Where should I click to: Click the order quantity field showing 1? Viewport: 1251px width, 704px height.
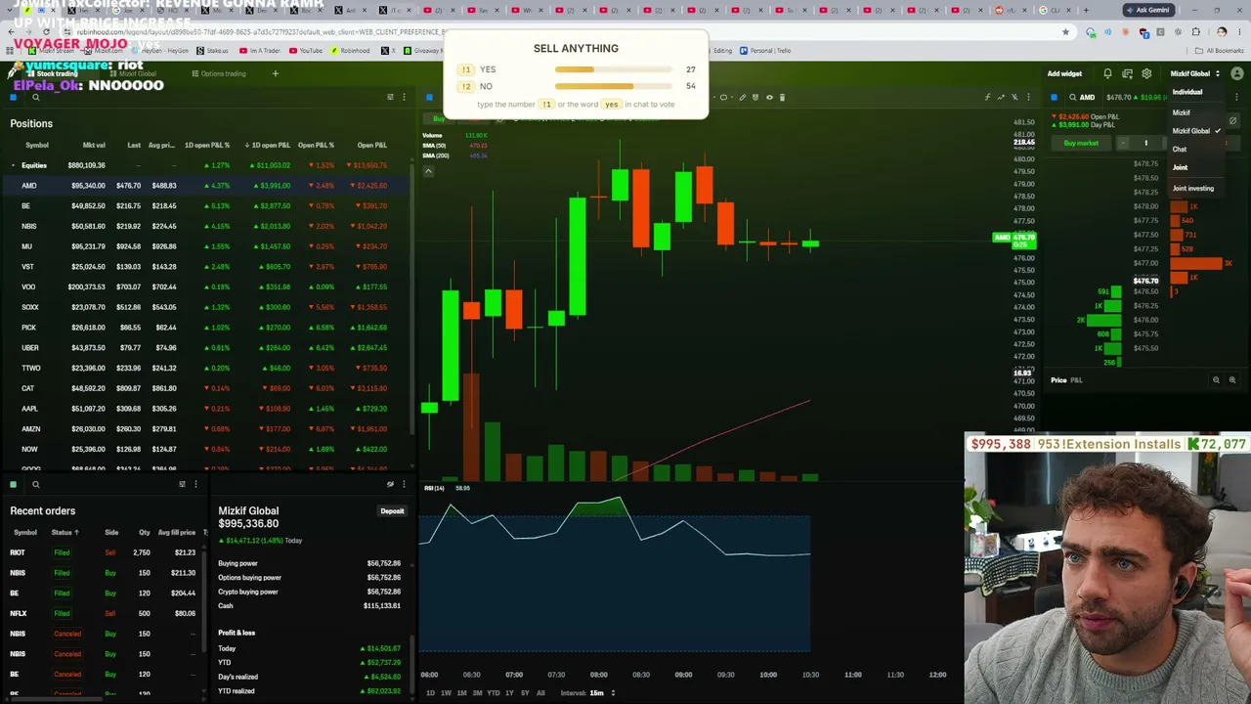coord(1146,143)
